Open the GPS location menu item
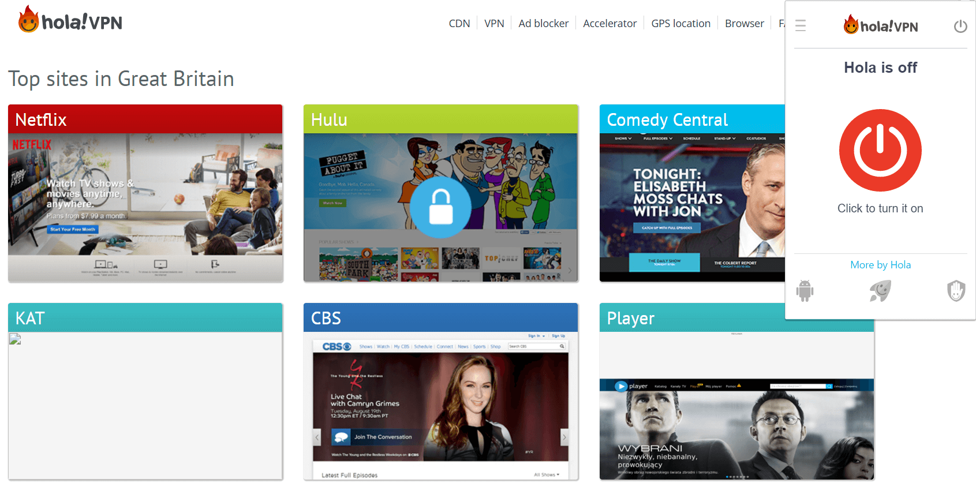The width and height of the screenshot is (976, 494). 680,24
